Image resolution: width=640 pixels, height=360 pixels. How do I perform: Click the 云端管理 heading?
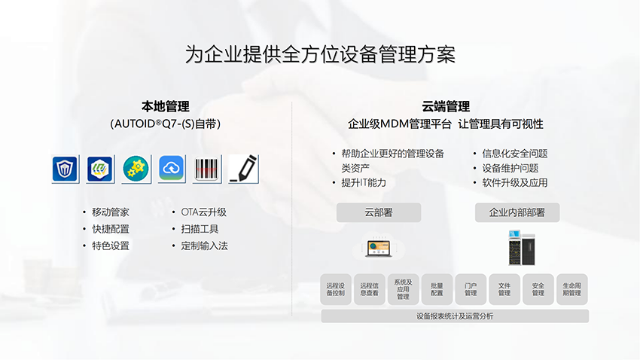[446, 107]
